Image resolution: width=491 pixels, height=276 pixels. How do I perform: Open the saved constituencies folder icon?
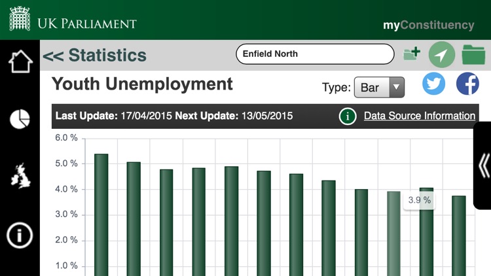(473, 54)
